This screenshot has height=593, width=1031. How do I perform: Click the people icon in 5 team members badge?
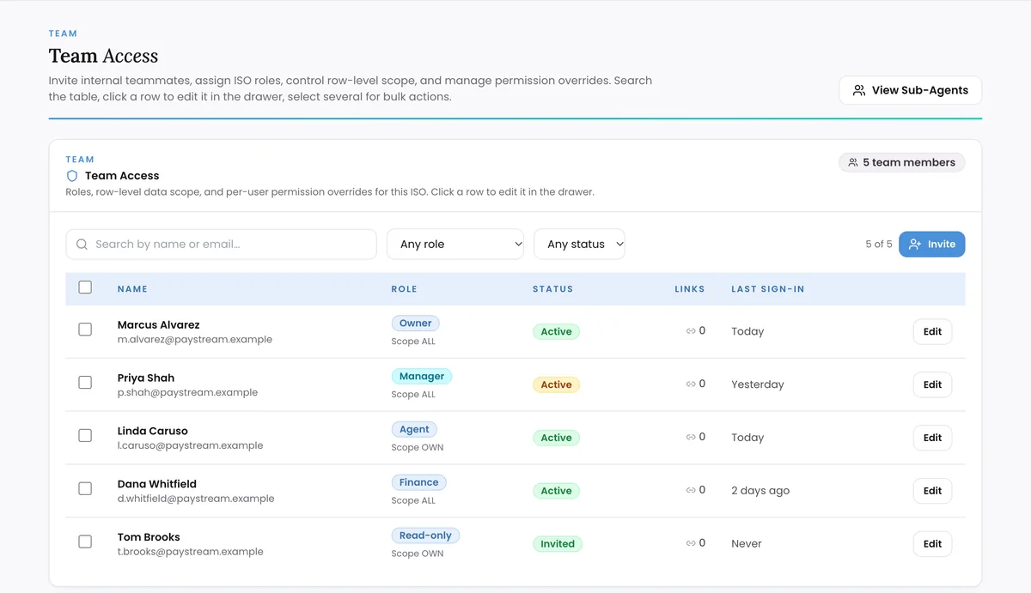tap(853, 162)
